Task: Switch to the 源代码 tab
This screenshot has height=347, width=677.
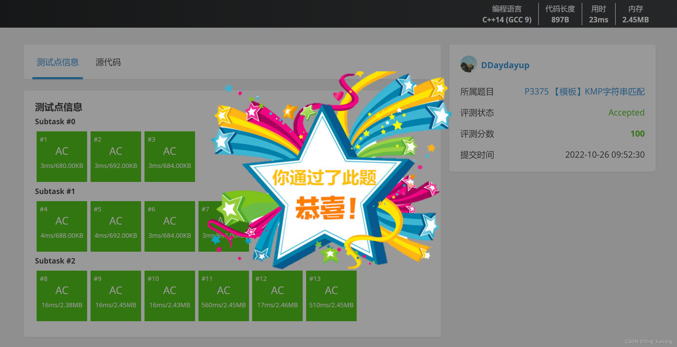Action: pos(108,62)
